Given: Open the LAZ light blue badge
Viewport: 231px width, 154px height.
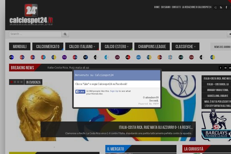Looking at the screenshot, I should tap(107, 57).
